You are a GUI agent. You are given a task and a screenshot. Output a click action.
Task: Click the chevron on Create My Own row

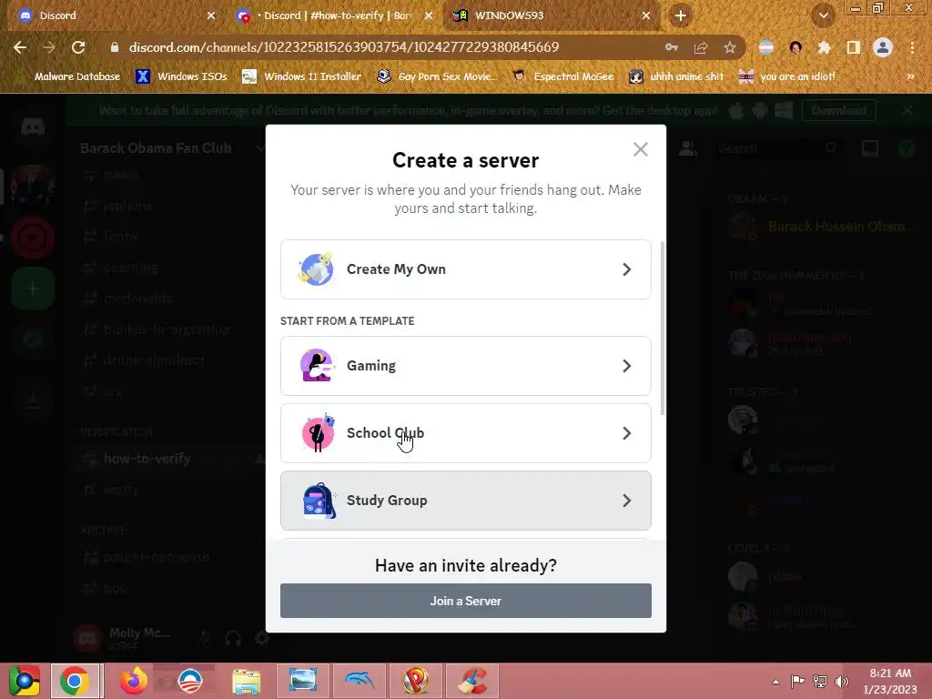(626, 269)
